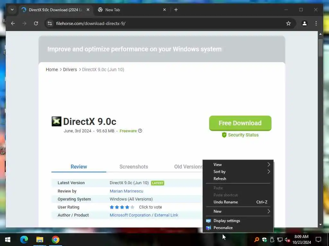329x246 pixels.
Task: Open Display settings from context menu
Action: (238, 221)
